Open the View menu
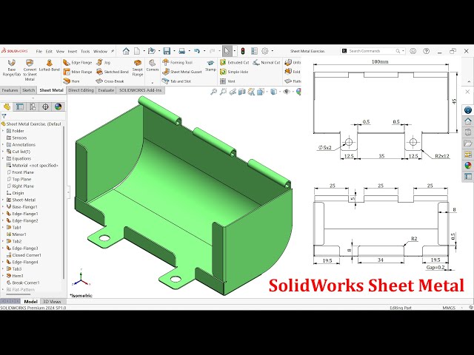 (60, 51)
